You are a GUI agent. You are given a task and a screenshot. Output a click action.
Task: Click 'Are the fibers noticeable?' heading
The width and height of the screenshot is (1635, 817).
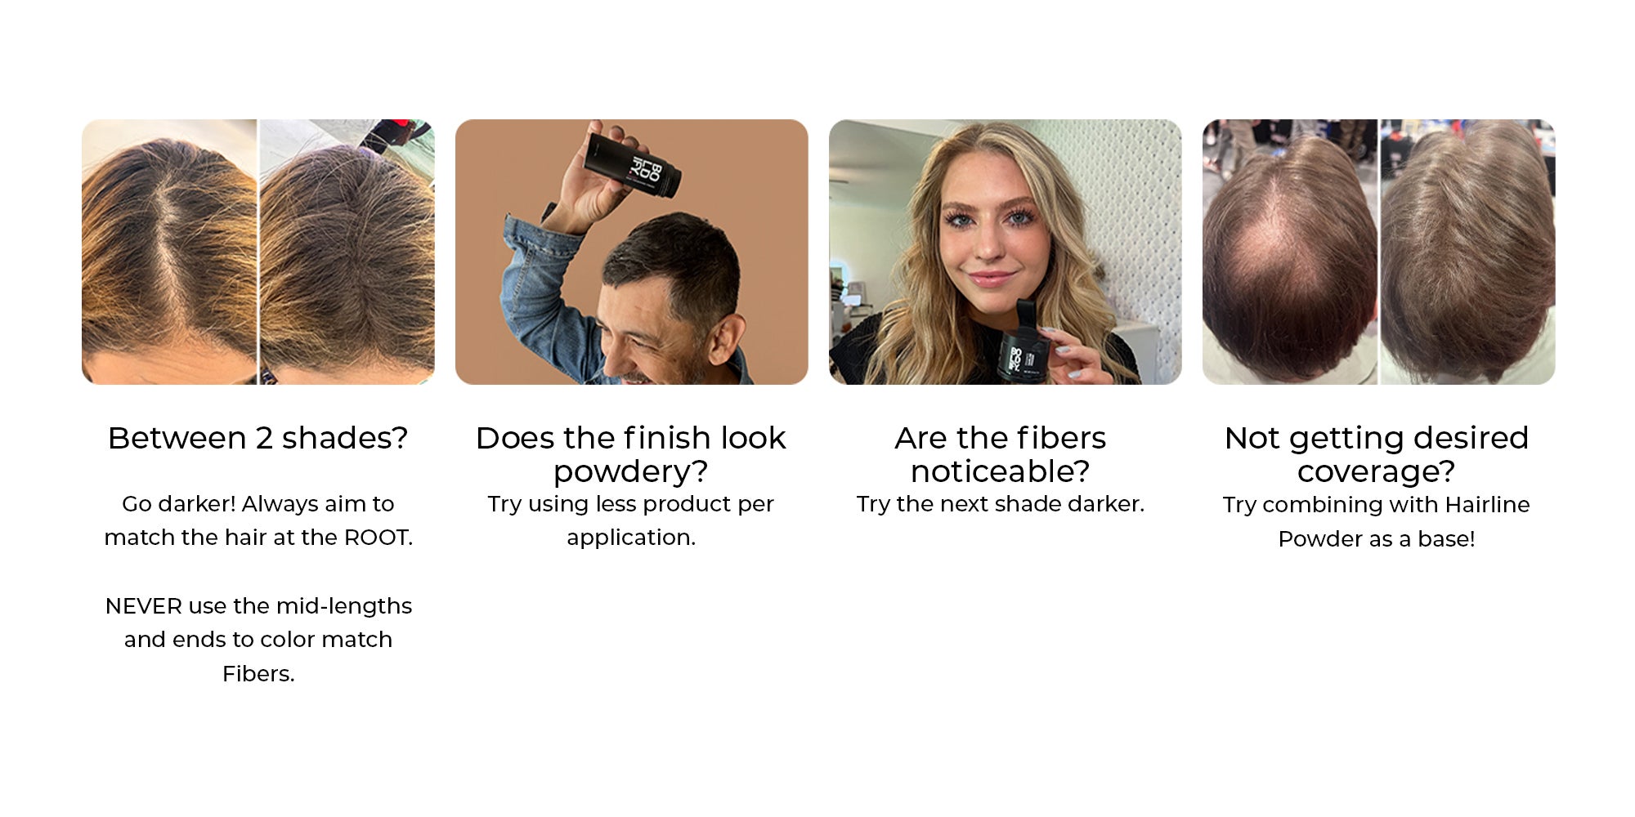pos(1001,455)
